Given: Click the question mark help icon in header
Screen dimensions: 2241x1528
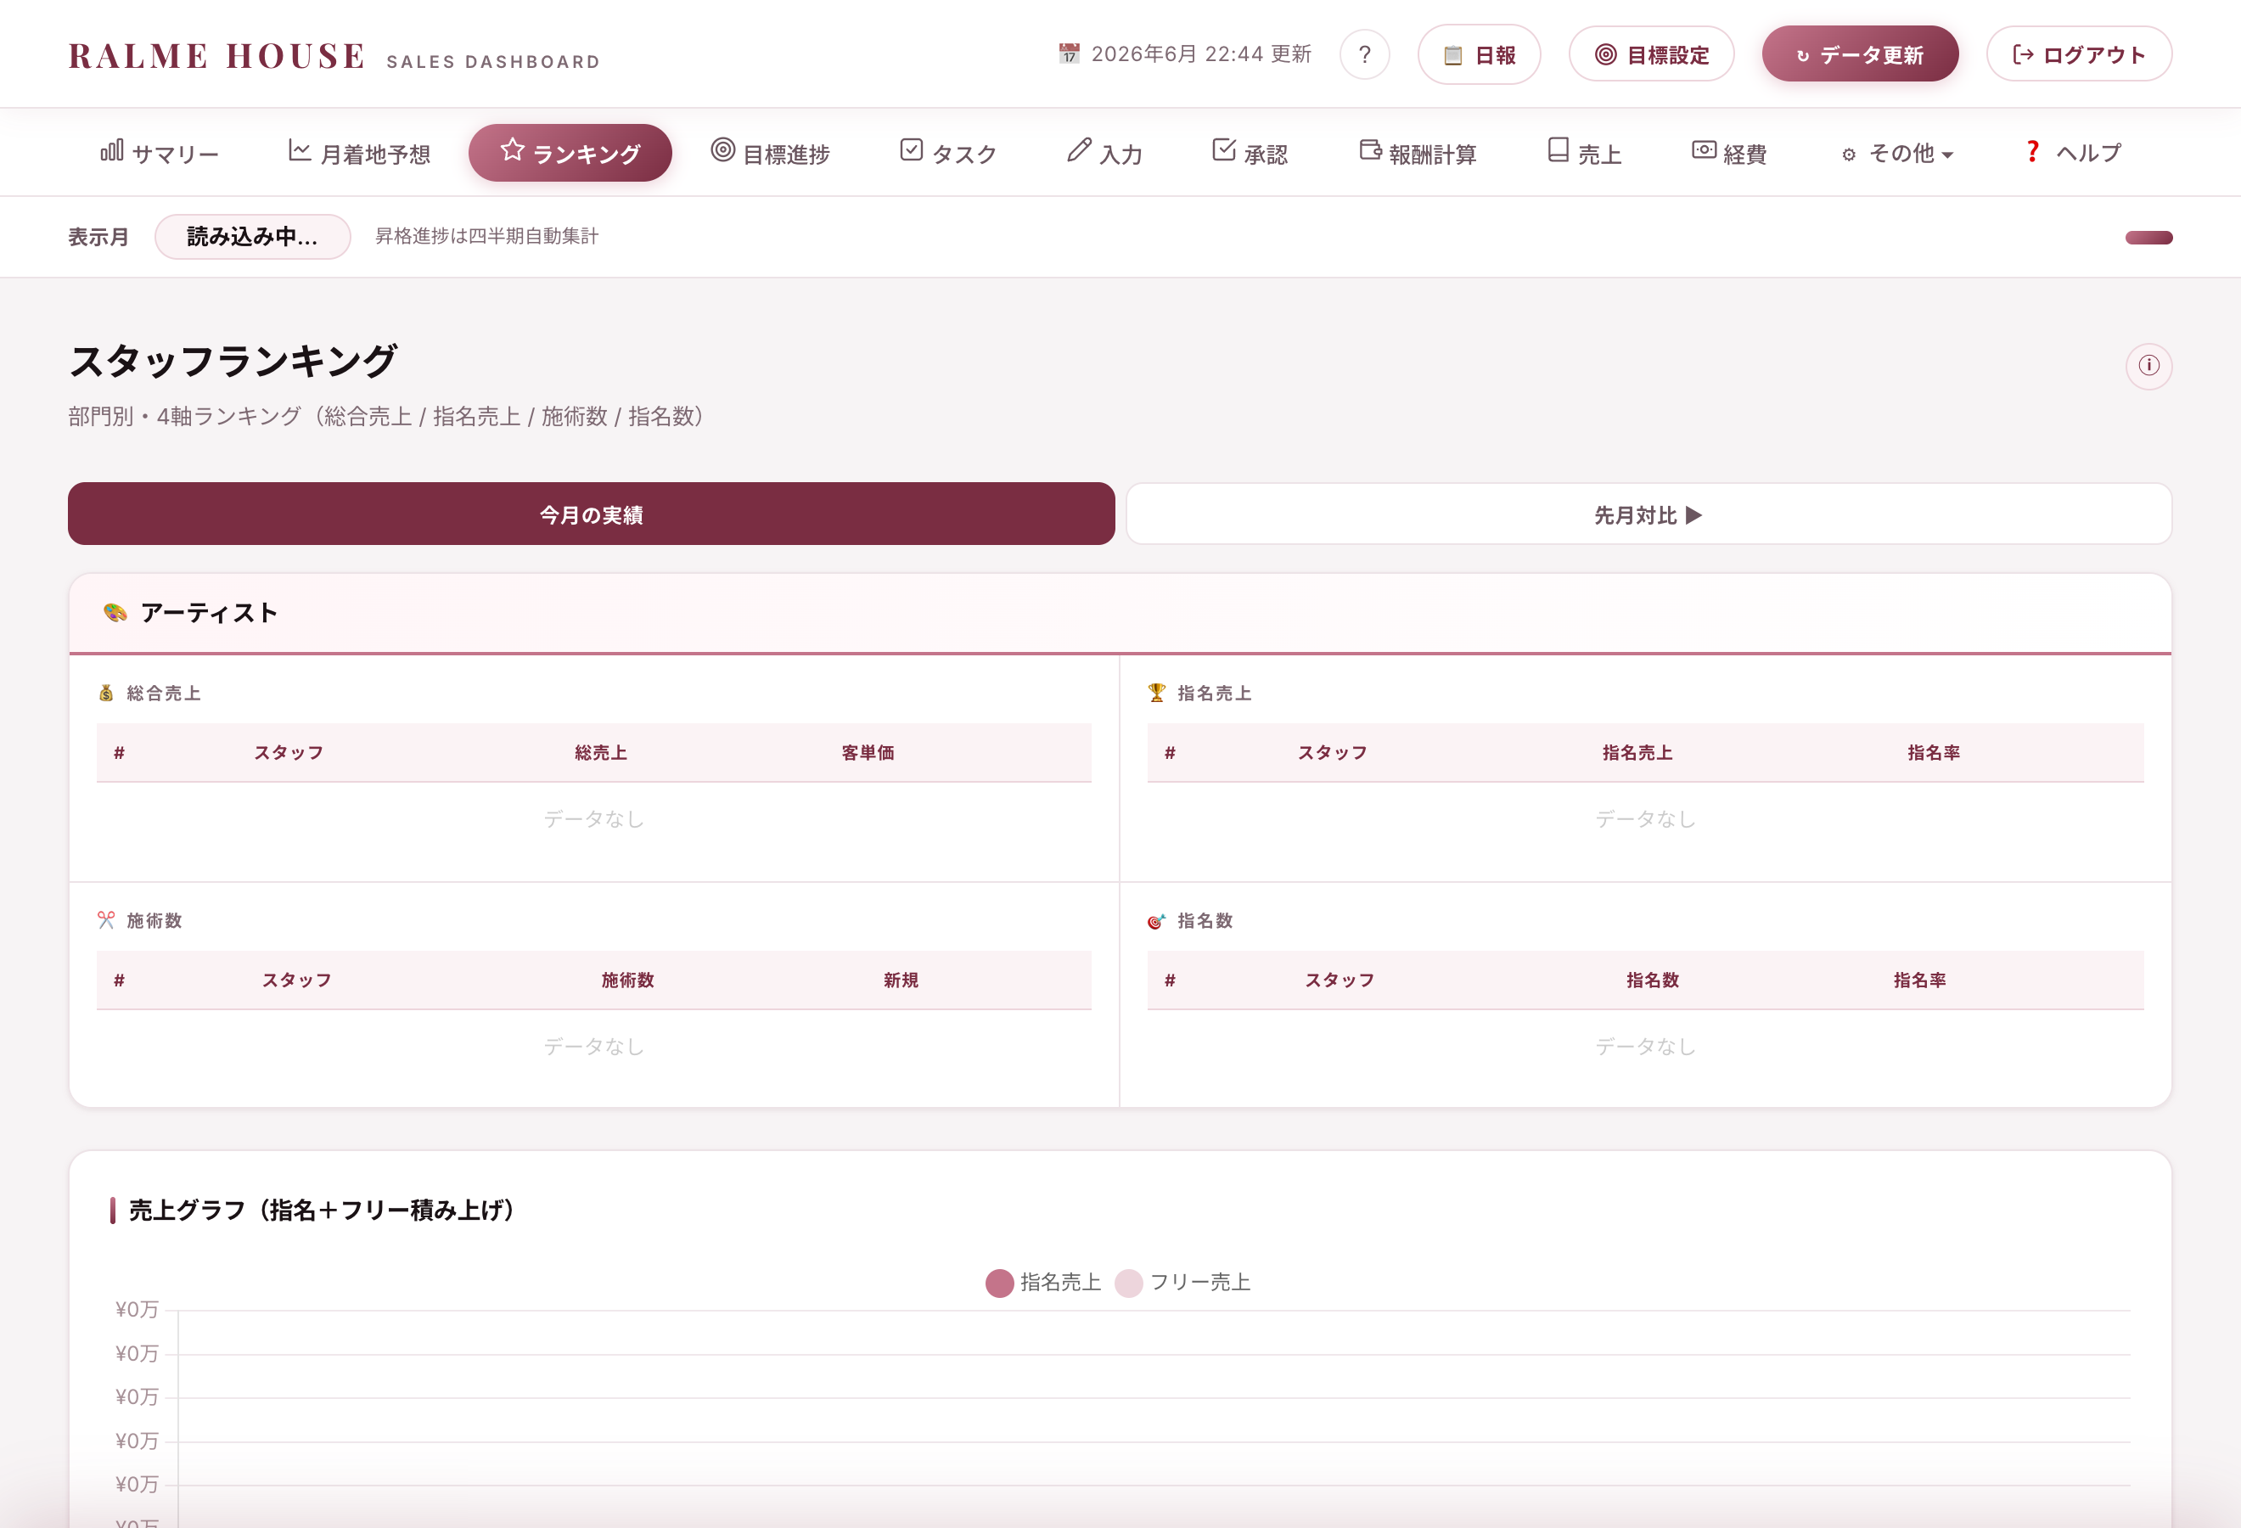Looking at the screenshot, I should click(1364, 55).
